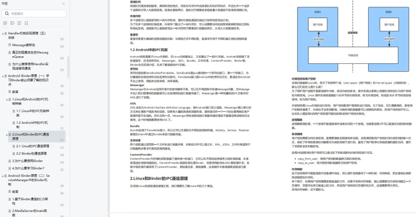
Task: Go to bookmark 1.1 Linux中的IPC机制种类
Action: (x=32, y=113)
